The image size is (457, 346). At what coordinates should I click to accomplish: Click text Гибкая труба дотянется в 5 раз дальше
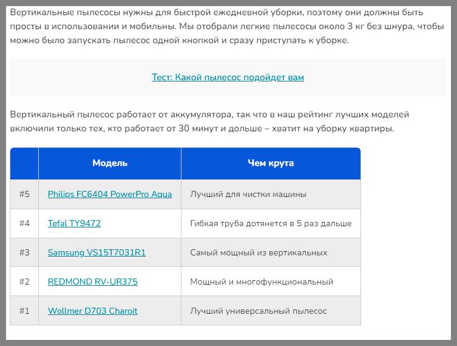pyautogui.click(x=271, y=223)
